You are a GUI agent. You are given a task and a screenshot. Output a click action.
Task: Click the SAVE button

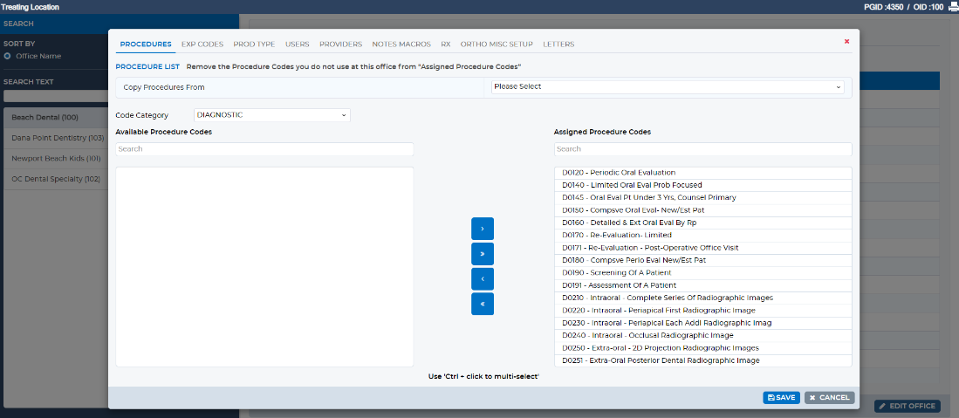[x=781, y=397]
